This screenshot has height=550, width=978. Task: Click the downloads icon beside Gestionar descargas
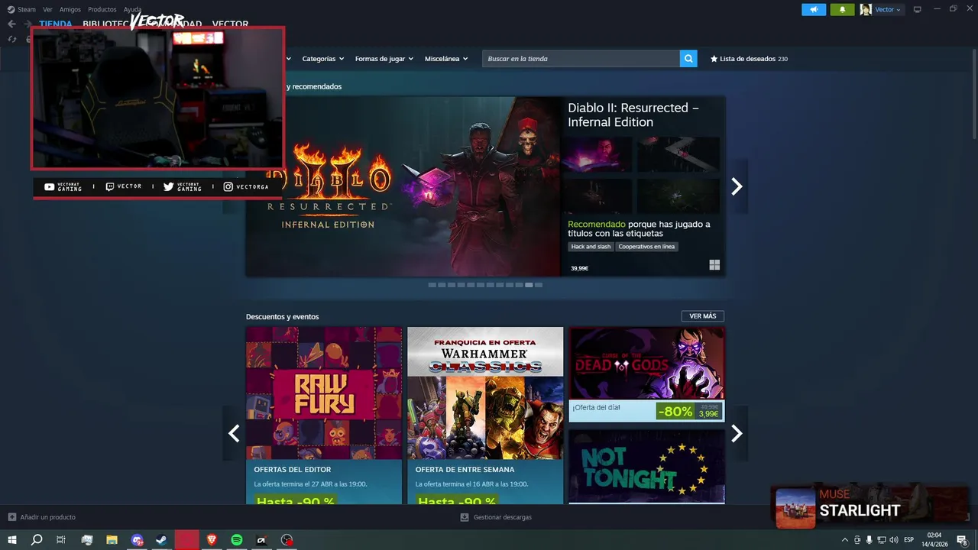click(x=465, y=517)
